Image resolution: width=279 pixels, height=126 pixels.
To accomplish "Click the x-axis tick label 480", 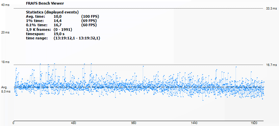I will tap(73, 123).
